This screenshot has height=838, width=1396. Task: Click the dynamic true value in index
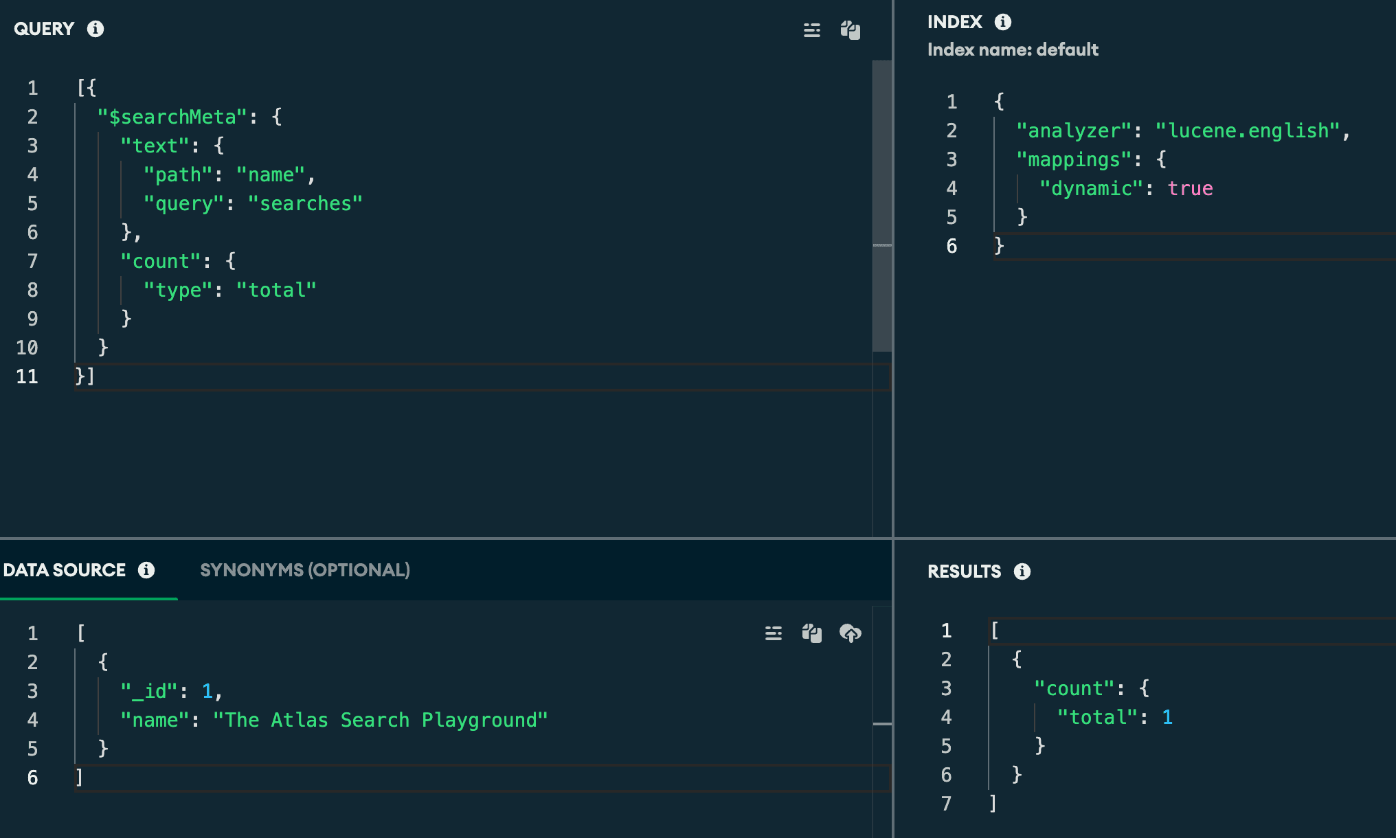tap(1190, 189)
